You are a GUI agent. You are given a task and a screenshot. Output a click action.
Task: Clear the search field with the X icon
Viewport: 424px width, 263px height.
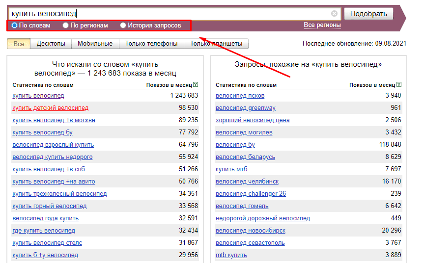click(x=335, y=14)
